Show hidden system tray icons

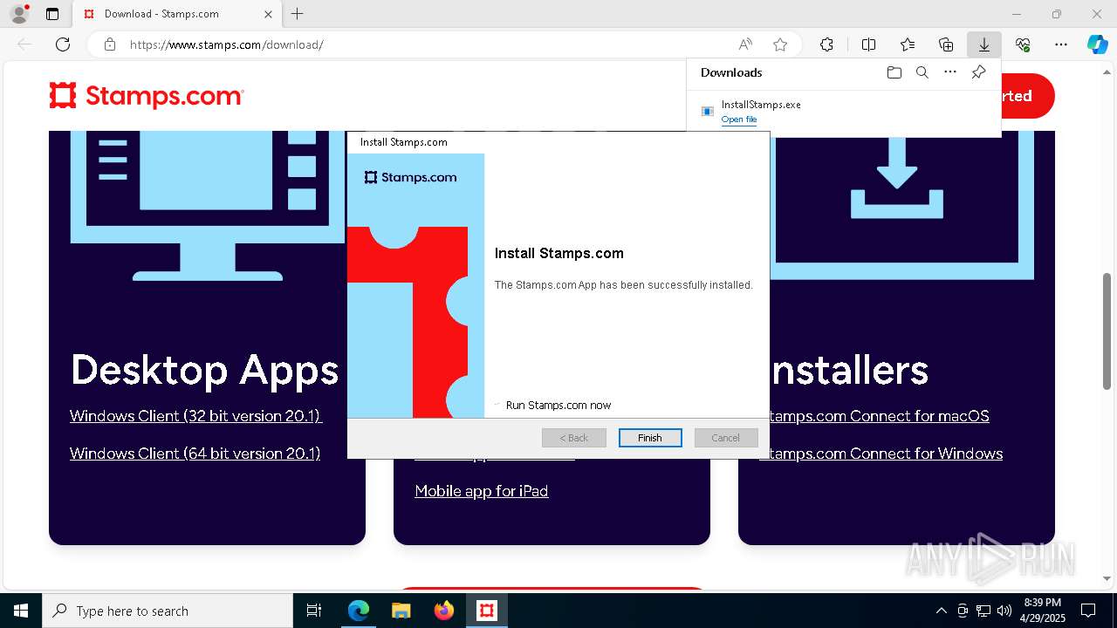pyautogui.click(x=941, y=611)
